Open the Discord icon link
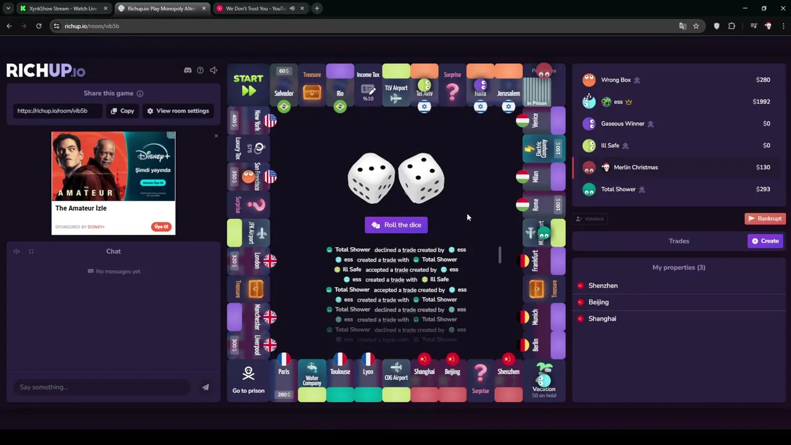Screen dimensions: 791x445 188,70
